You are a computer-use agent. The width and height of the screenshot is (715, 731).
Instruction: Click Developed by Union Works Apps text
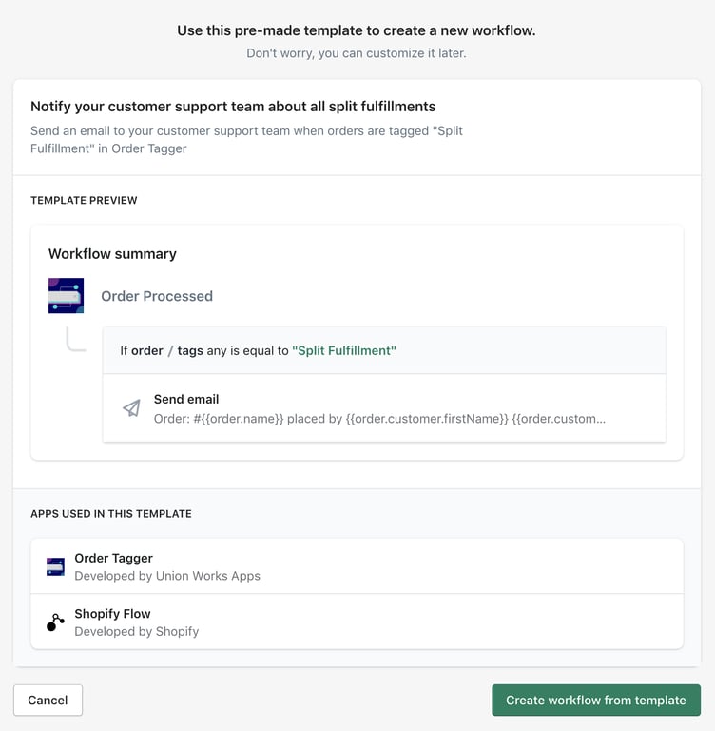[167, 576]
